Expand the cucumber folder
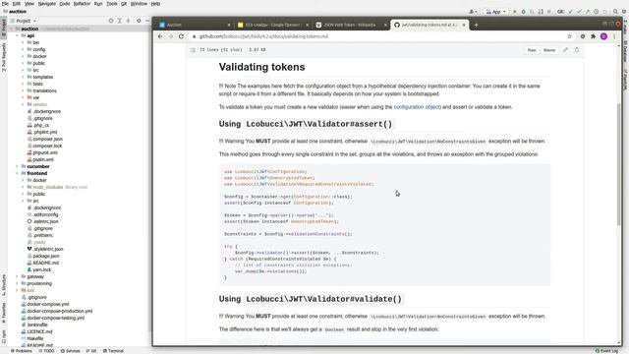The image size is (629, 354). [x=18, y=166]
